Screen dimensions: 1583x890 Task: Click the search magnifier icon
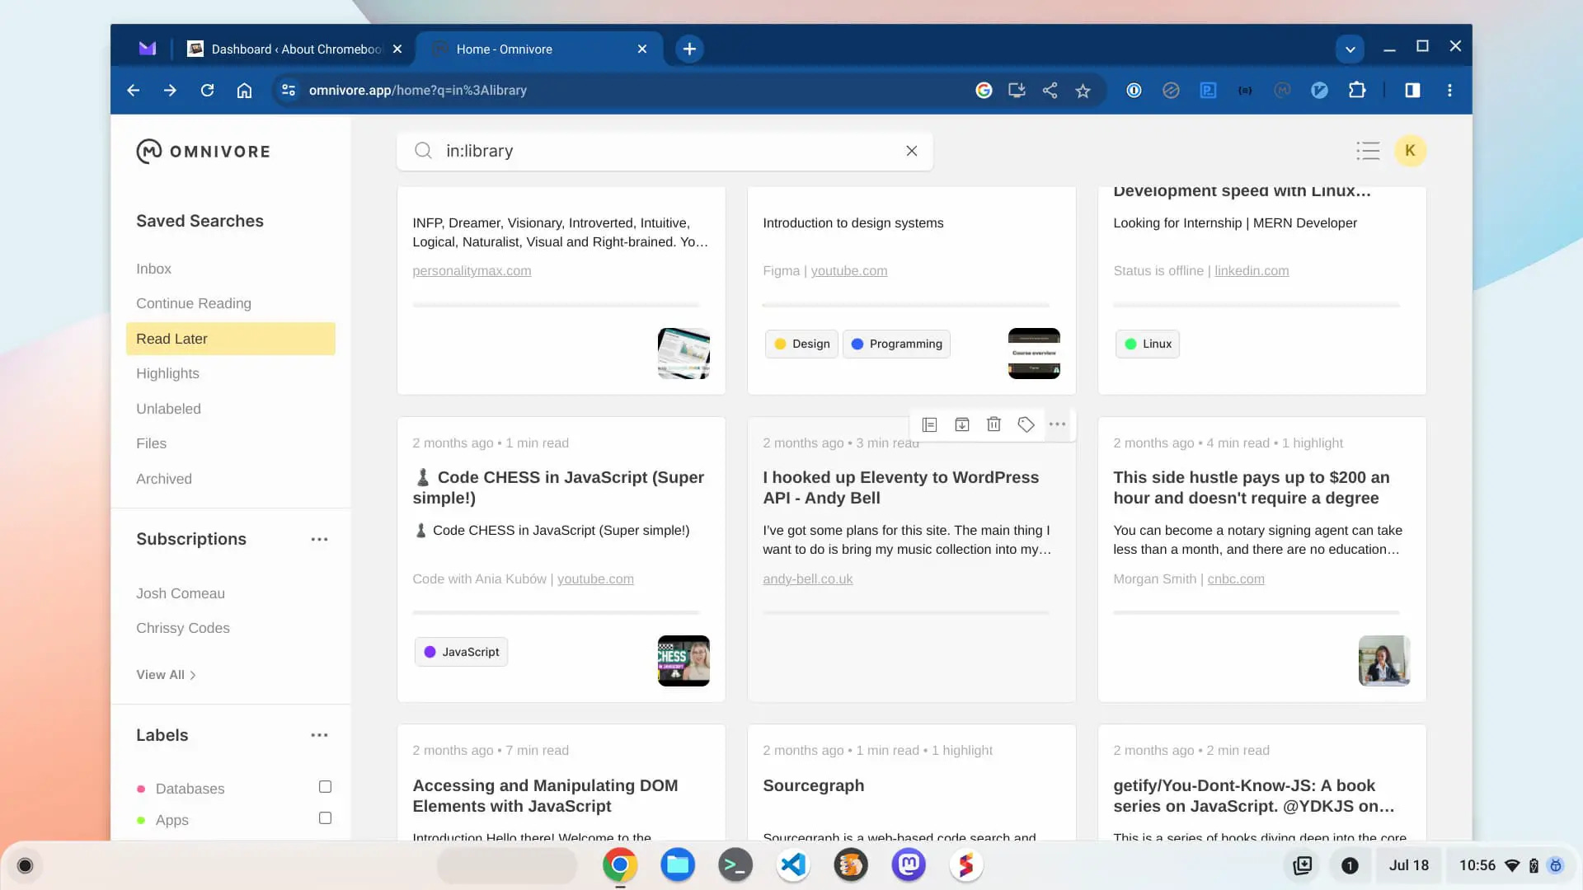tap(423, 151)
